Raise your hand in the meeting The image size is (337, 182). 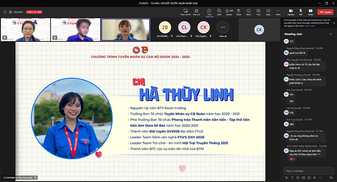point(239,12)
